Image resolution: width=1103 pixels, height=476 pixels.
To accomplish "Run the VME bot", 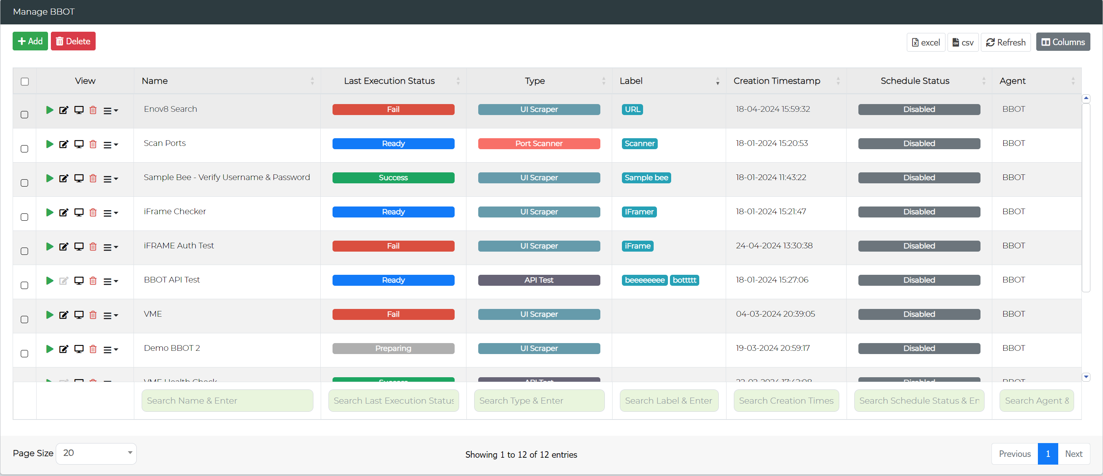I will (50, 315).
